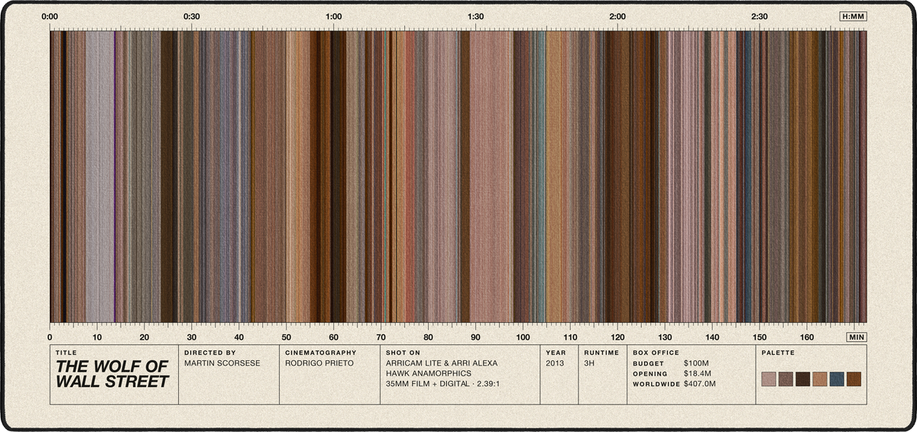Select the blue palette swatch
Viewport: 917px width, 432px height.
click(837, 379)
